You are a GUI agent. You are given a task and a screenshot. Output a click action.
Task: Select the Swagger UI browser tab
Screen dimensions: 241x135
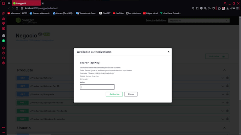pyautogui.click(x=27, y=4)
